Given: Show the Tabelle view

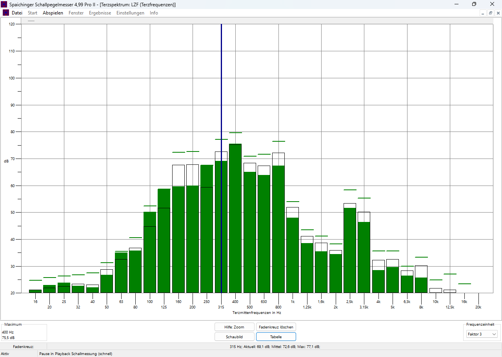Looking at the screenshot, I should [x=276, y=337].
